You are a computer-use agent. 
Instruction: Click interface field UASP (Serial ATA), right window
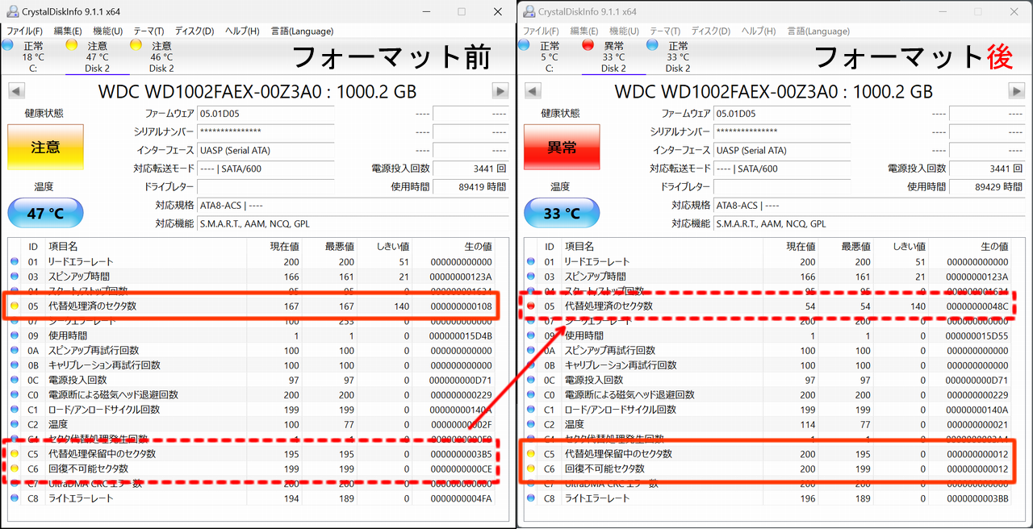point(783,150)
